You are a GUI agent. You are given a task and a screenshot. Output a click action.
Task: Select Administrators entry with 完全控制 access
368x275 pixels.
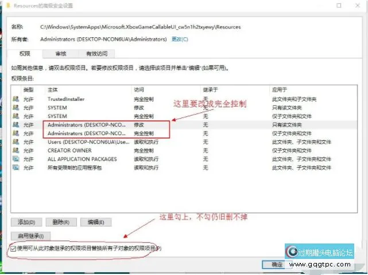click(x=184, y=133)
